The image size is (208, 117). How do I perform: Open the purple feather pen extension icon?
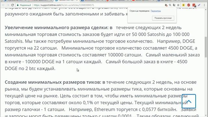click(x=199, y=5)
